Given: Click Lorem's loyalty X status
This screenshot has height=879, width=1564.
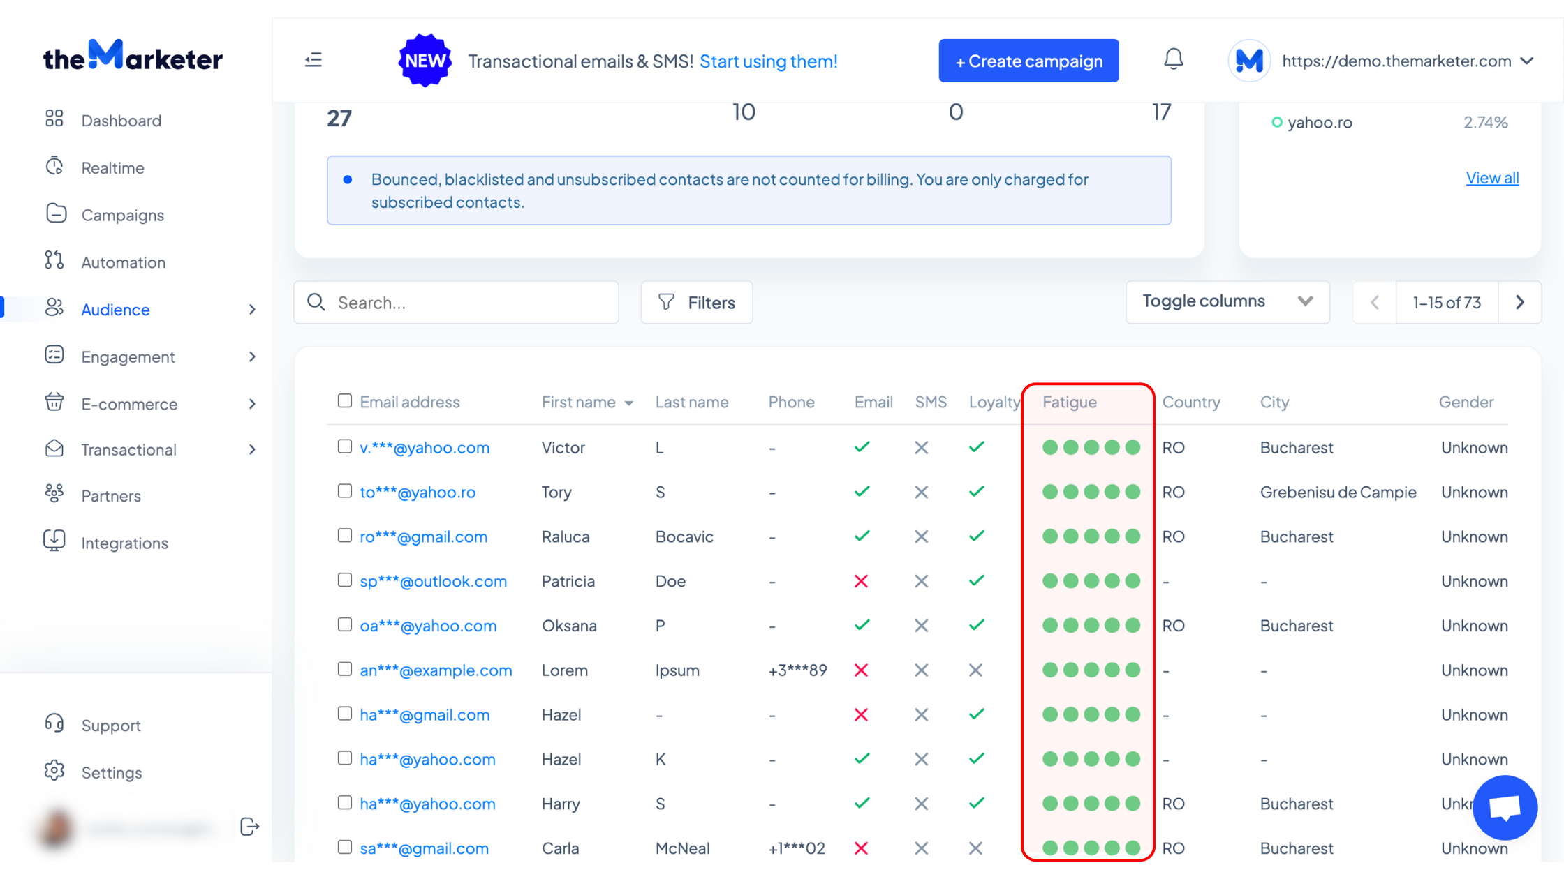Looking at the screenshot, I should [x=975, y=670].
